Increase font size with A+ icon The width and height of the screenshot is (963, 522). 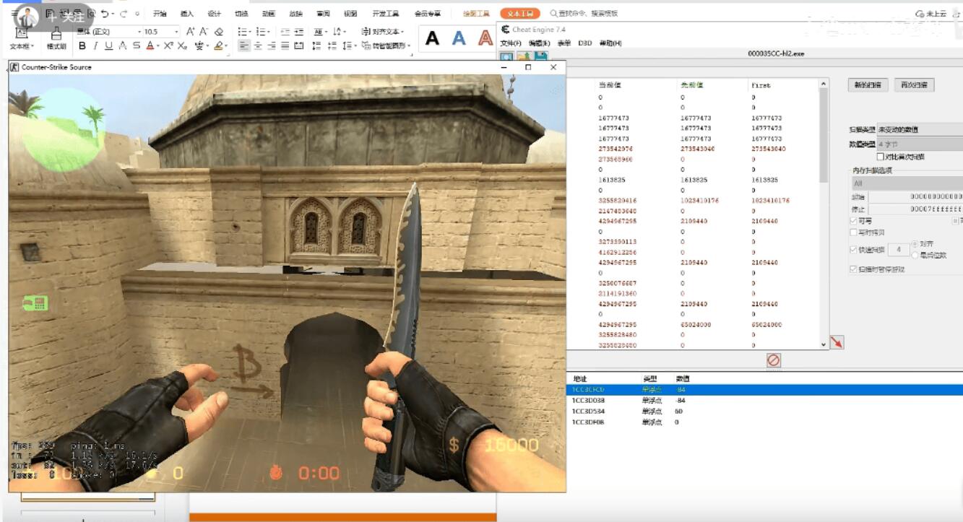pos(191,31)
